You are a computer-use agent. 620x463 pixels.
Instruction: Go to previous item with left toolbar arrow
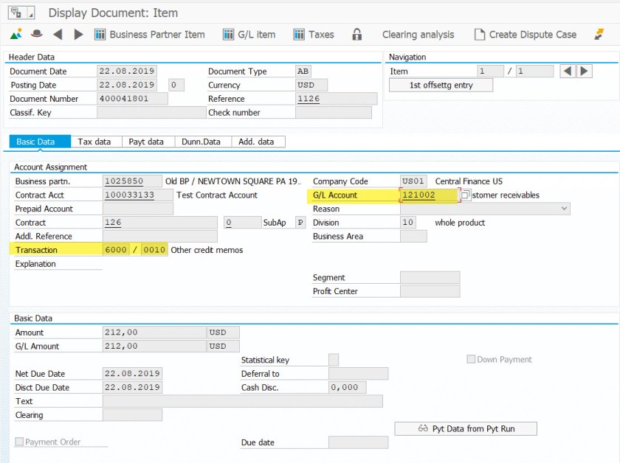point(58,35)
